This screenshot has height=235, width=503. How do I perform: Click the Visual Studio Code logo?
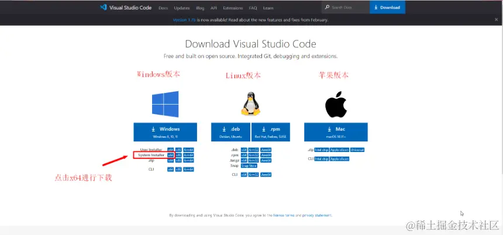coord(103,8)
